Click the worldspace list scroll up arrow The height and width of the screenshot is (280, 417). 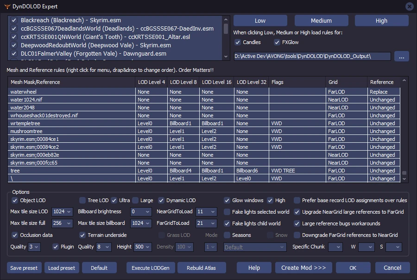point(226,19)
